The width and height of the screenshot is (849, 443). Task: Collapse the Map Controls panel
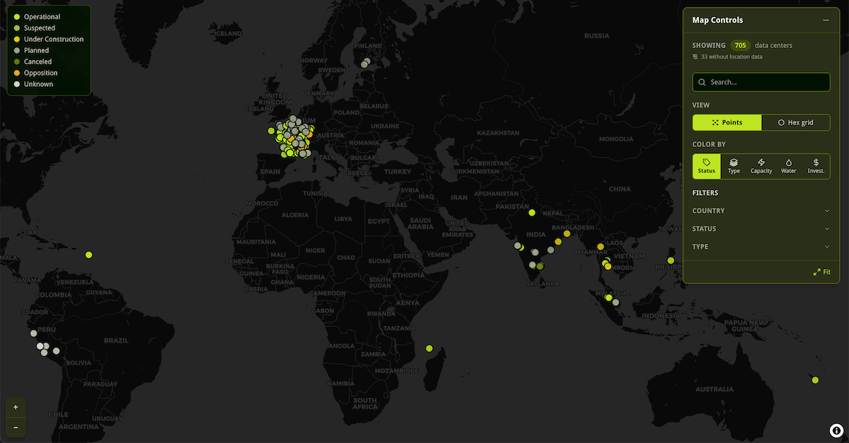click(x=826, y=20)
